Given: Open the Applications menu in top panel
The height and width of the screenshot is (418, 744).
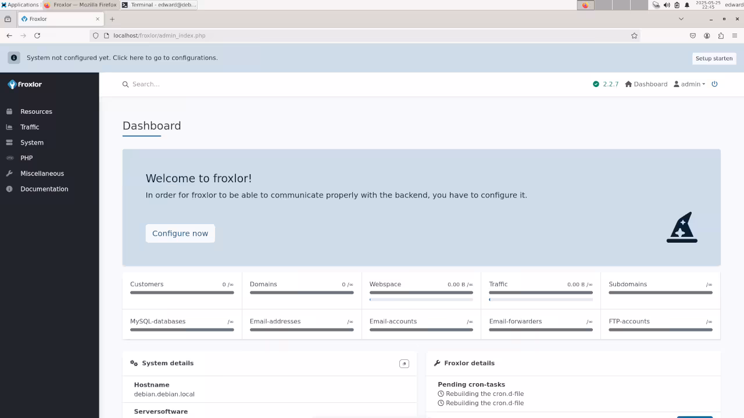Looking at the screenshot, I should (20, 5).
